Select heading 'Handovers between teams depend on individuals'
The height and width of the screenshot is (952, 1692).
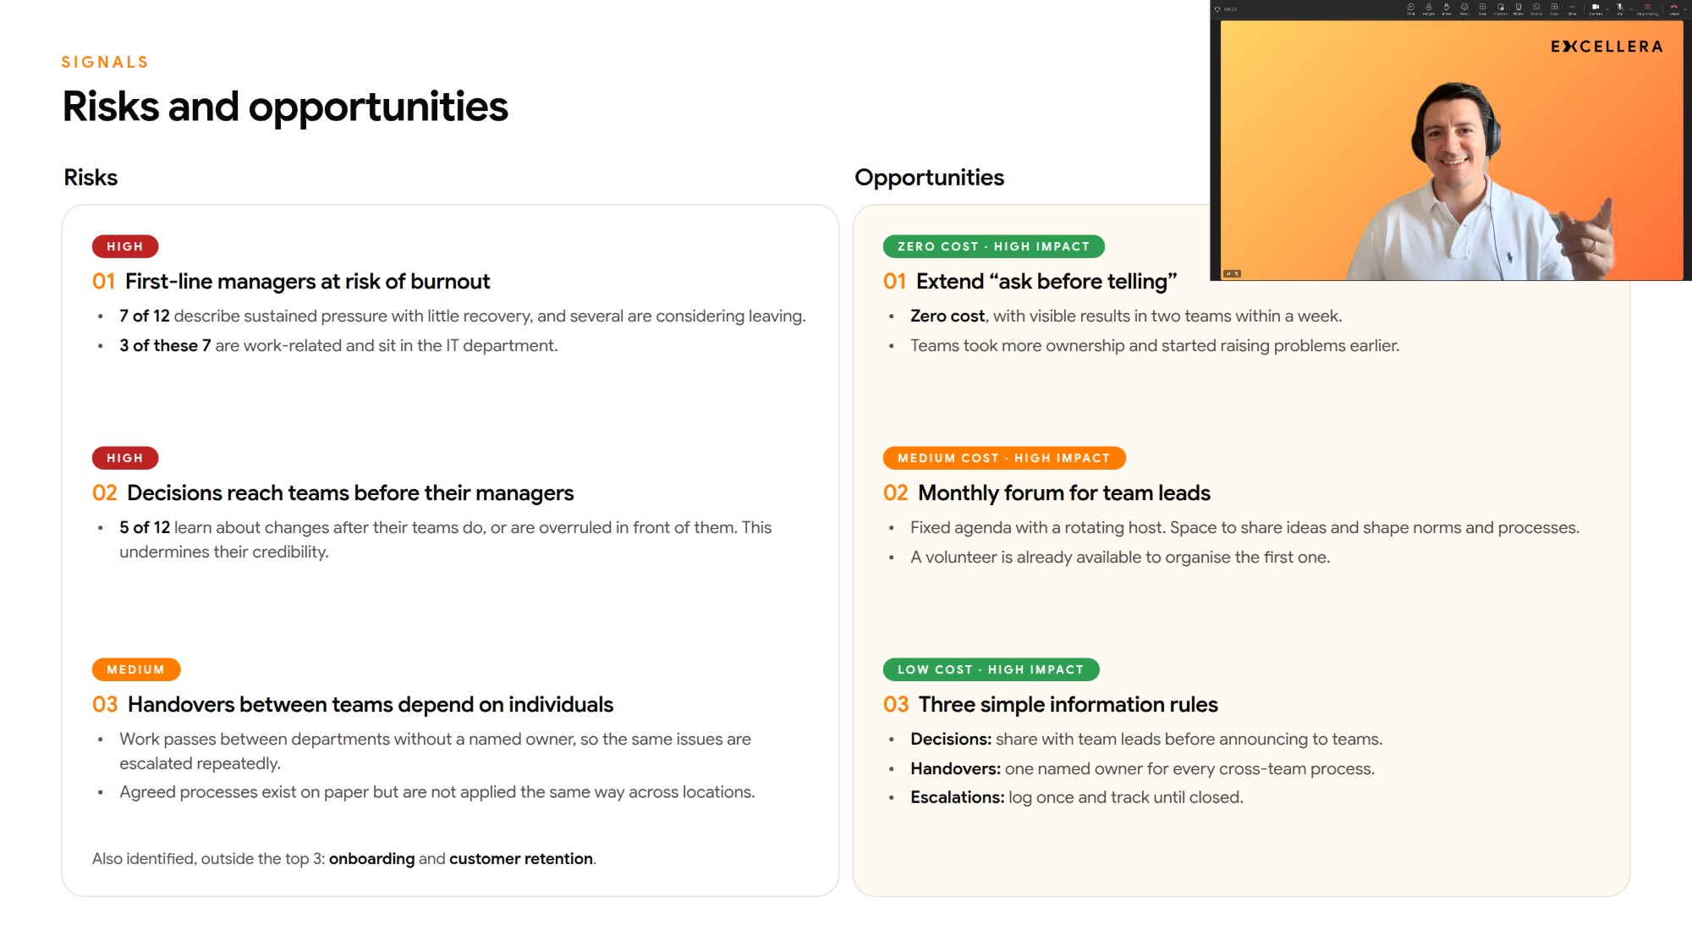[371, 705]
